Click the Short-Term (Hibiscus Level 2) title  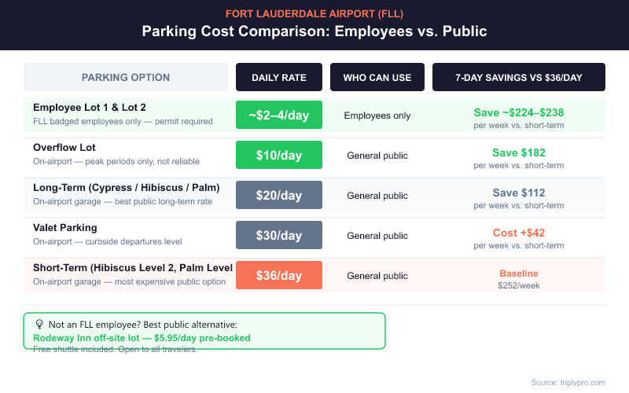[x=132, y=267]
